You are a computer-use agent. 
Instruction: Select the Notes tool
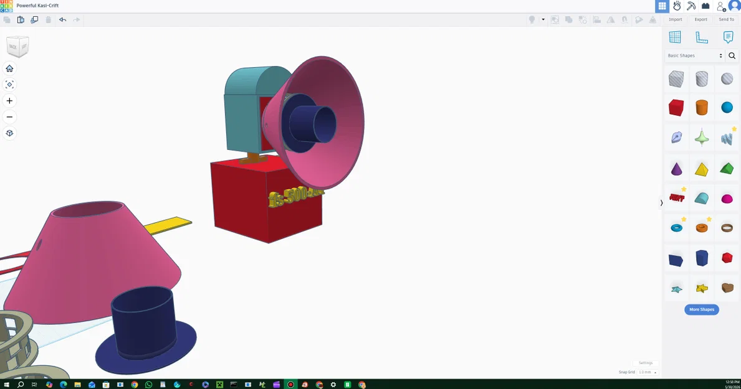coord(729,37)
